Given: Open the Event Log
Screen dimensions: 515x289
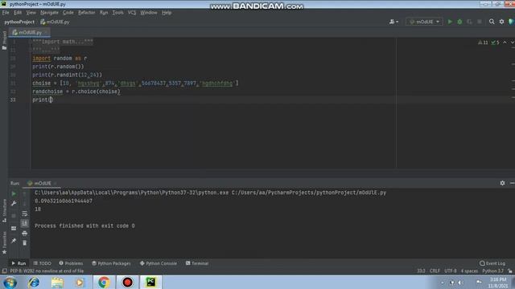Looking at the screenshot, I should tap(492, 263).
